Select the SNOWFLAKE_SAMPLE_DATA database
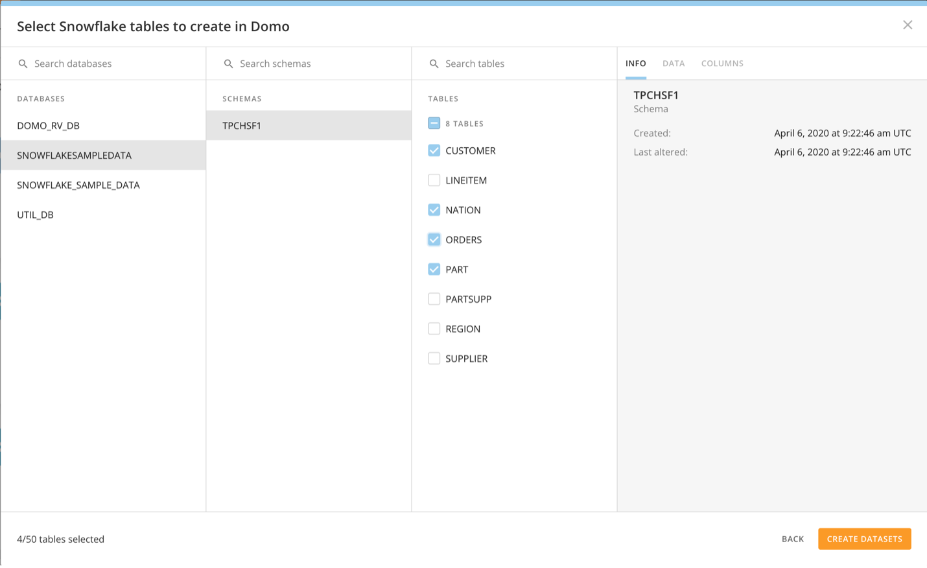This screenshot has height=568, width=927. (78, 185)
